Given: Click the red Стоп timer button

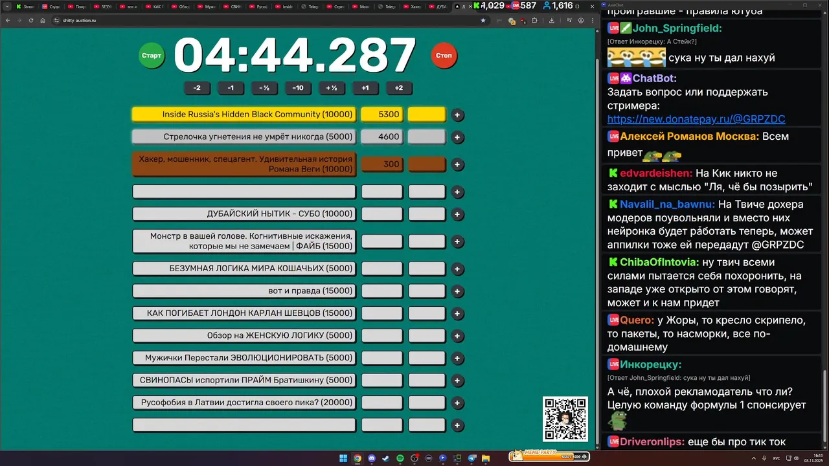Looking at the screenshot, I should pyautogui.click(x=444, y=56).
